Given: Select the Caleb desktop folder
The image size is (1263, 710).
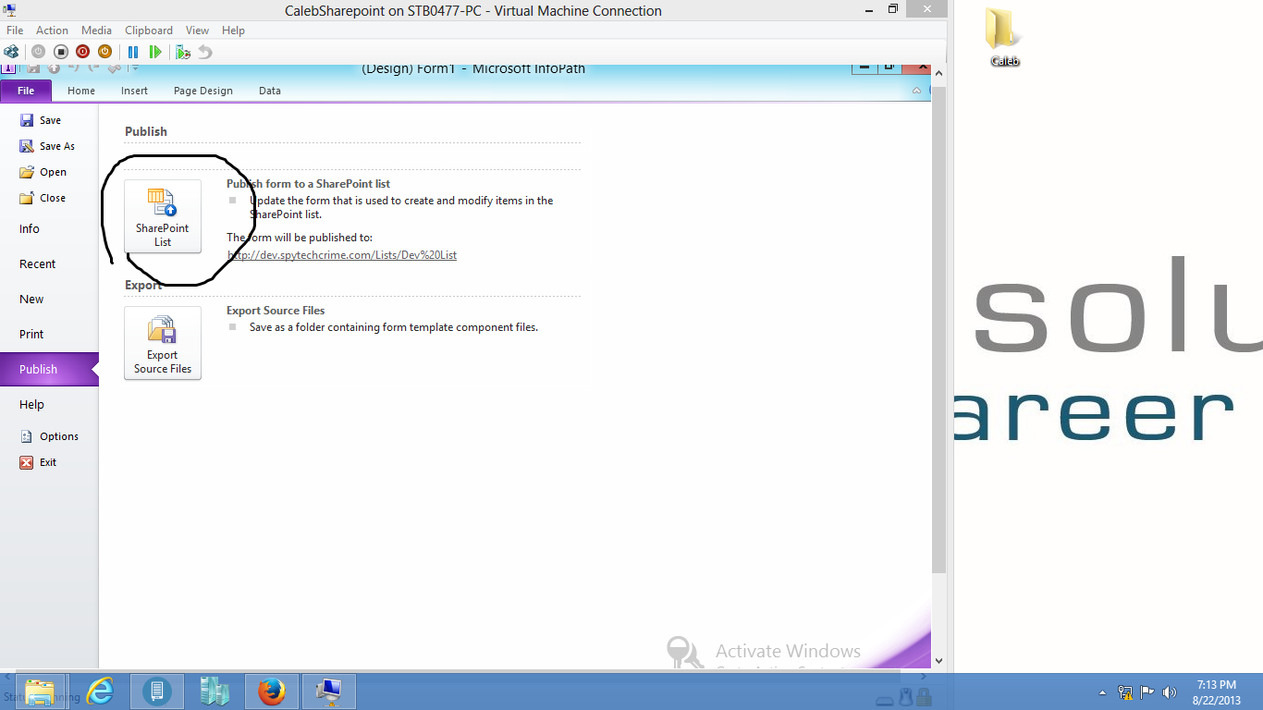Looking at the screenshot, I should tap(1005, 38).
